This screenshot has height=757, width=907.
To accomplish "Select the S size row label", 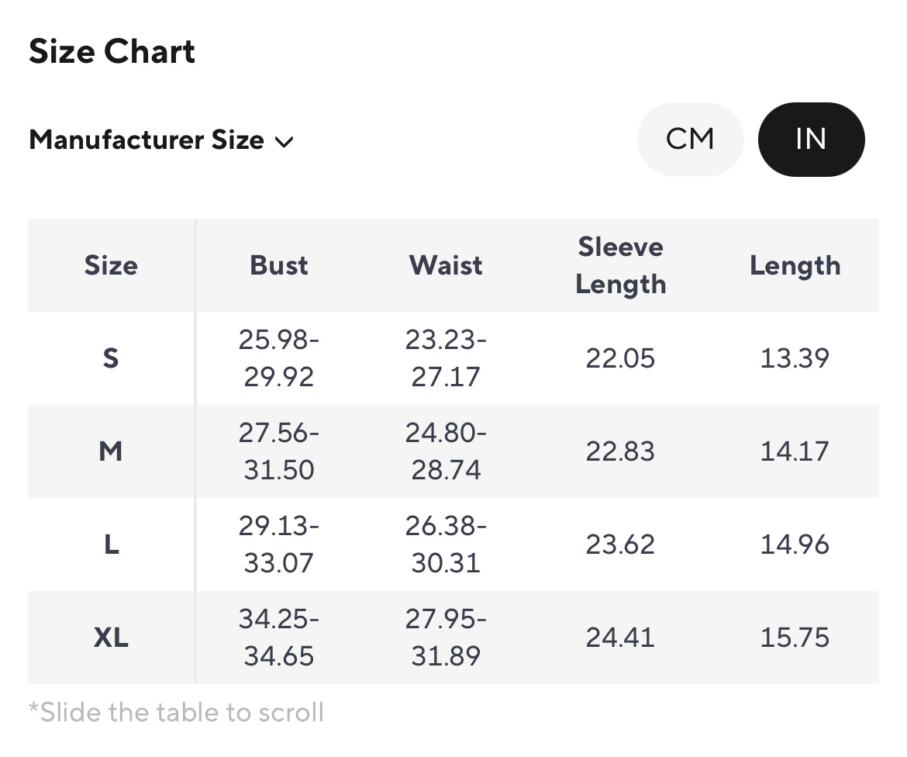I will tap(111, 358).
